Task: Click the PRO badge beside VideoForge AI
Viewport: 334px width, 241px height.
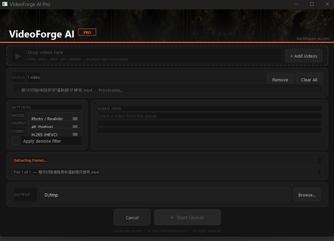Action: 87,32
